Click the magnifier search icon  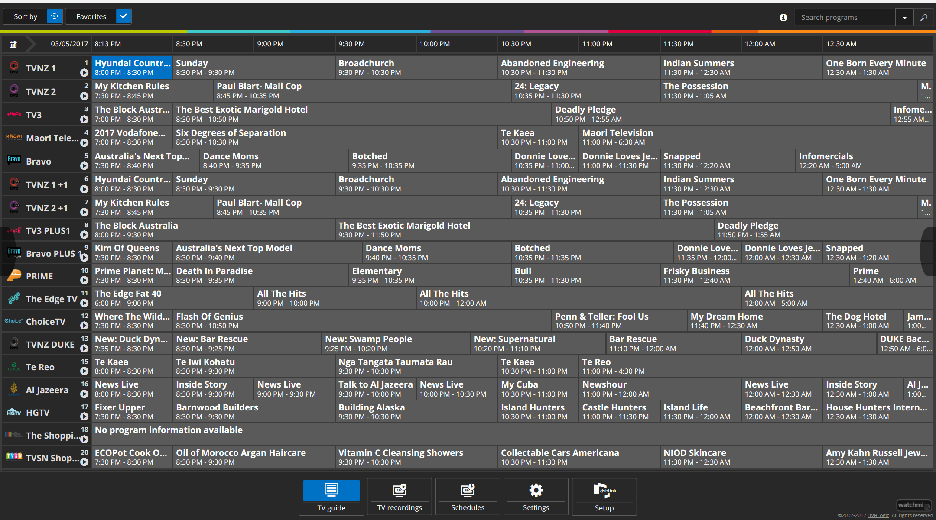[x=923, y=17]
